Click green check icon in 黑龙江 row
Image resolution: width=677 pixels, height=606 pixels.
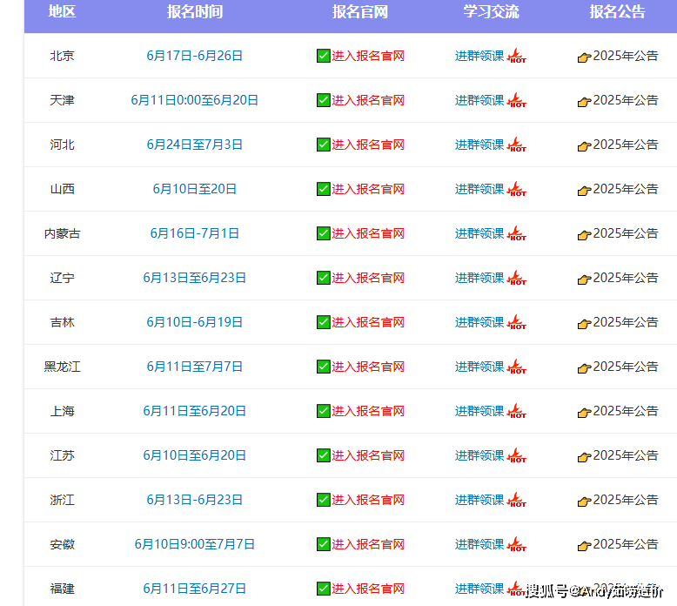click(324, 367)
